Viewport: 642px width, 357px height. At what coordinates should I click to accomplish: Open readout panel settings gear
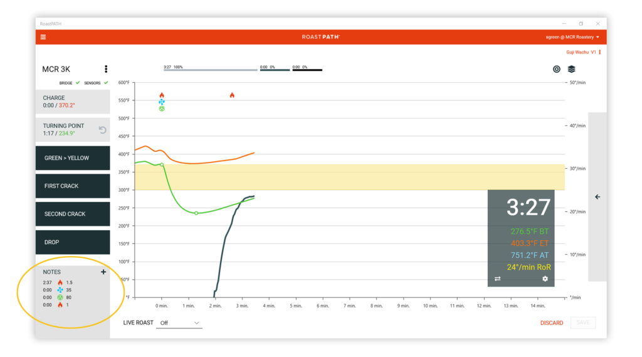[x=545, y=279]
